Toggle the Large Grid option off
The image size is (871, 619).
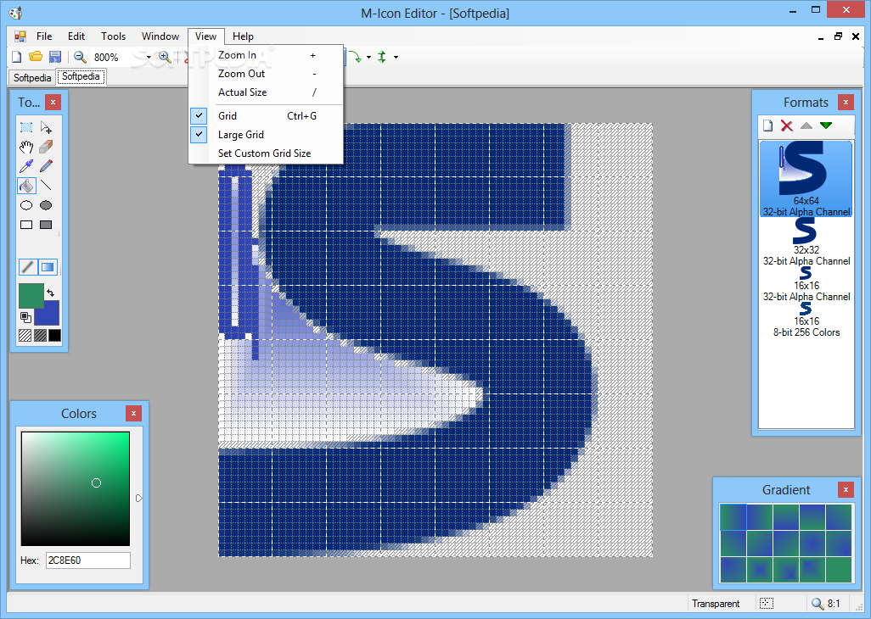(x=266, y=135)
